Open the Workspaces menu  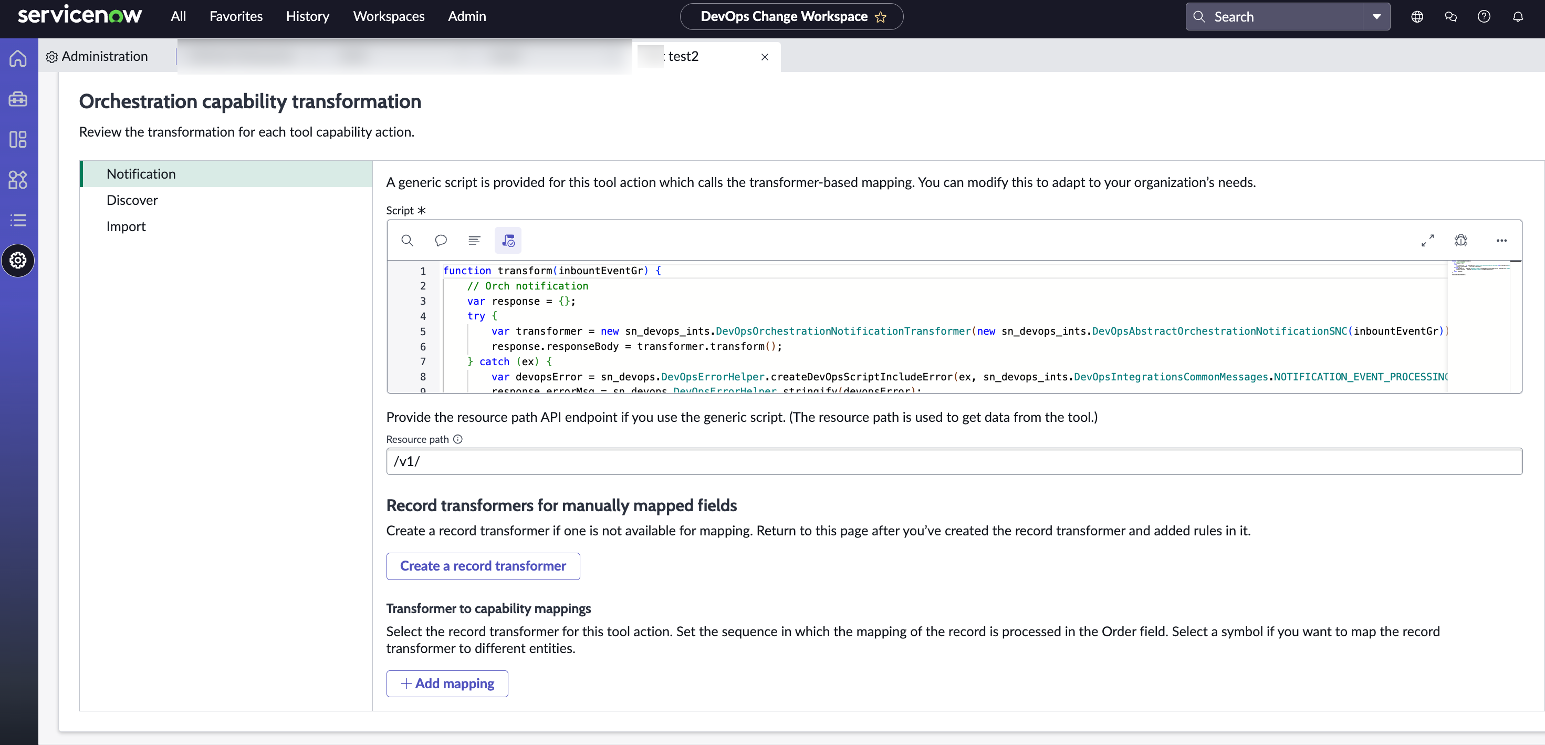coord(389,16)
